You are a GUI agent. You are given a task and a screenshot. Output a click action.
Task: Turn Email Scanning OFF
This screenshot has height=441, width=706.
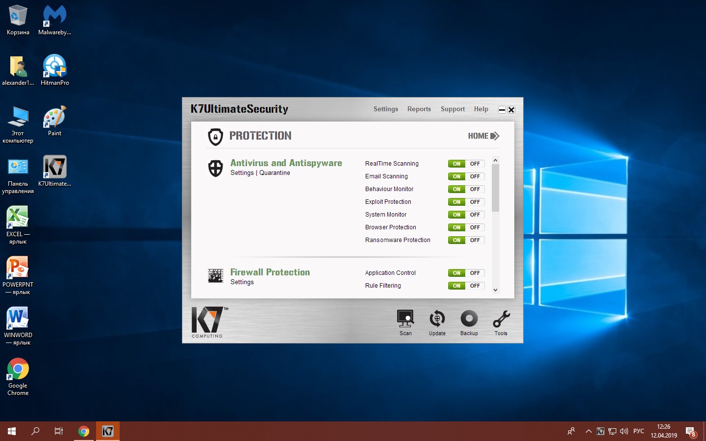475,176
